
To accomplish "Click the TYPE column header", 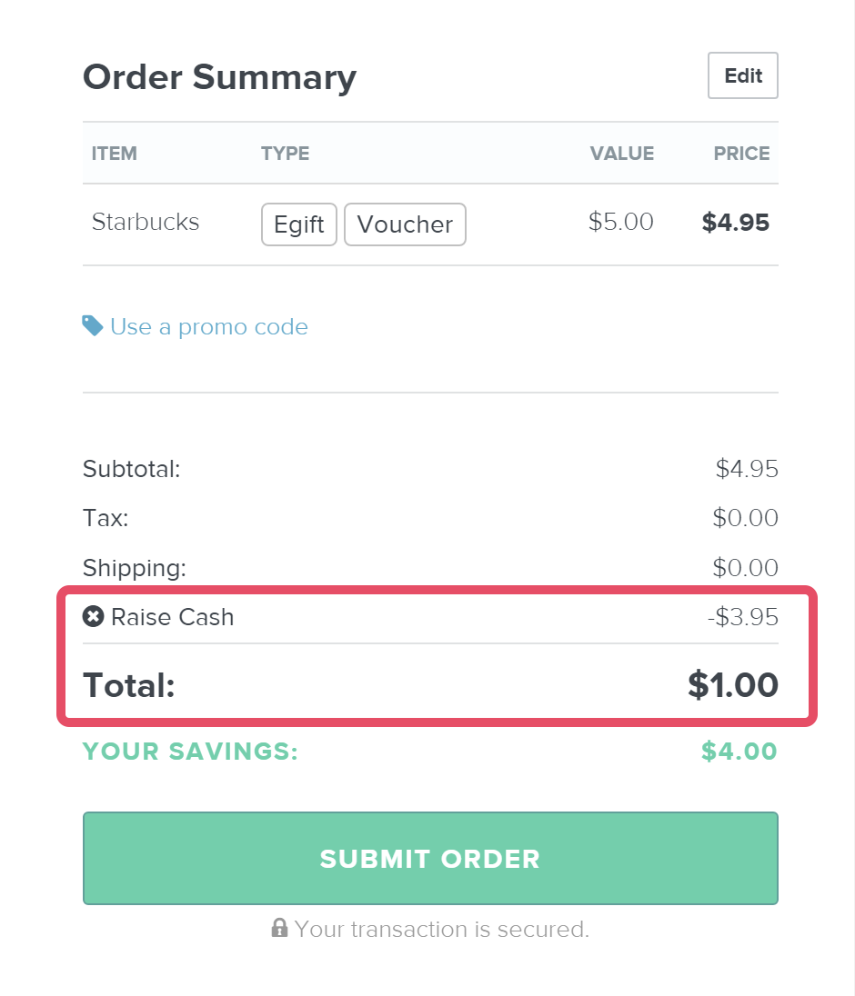I will (x=285, y=154).
